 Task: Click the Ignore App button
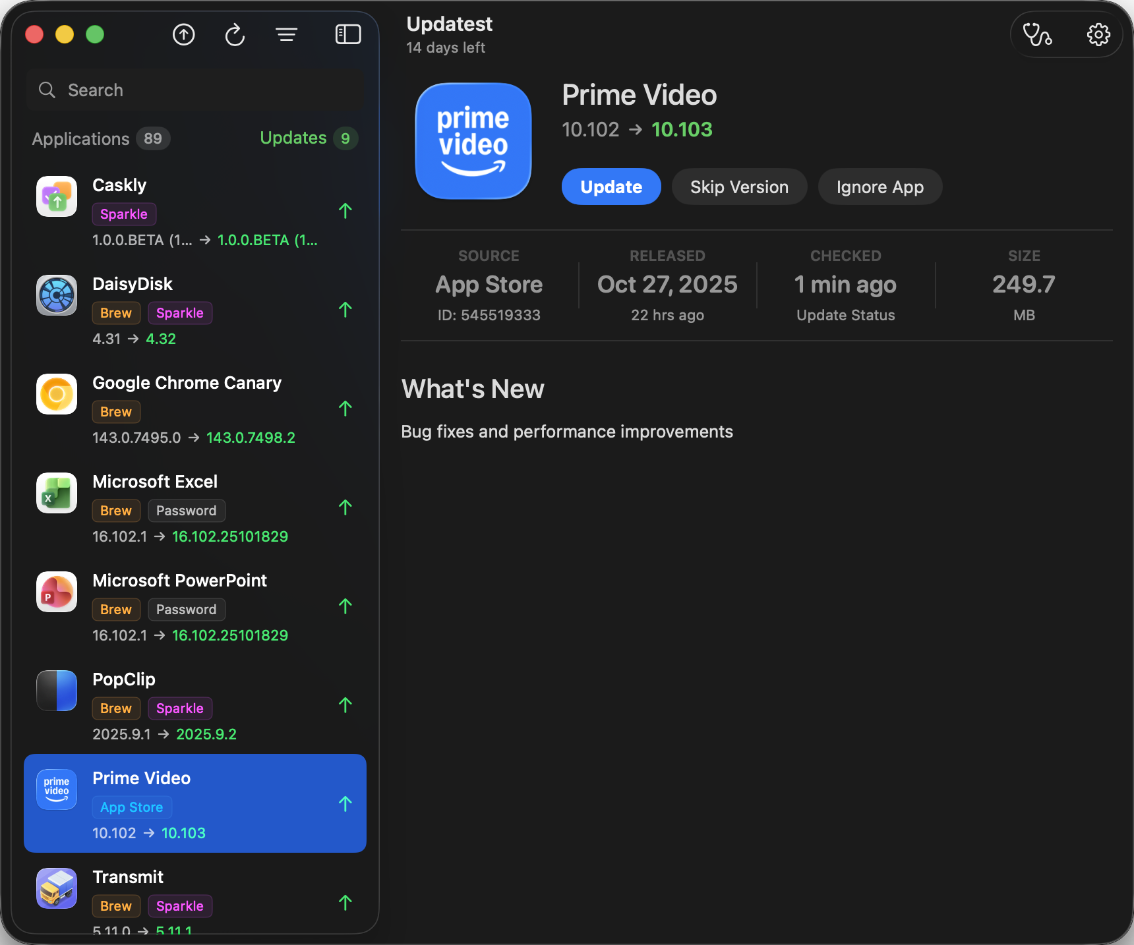pyautogui.click(x=880, y=186)
